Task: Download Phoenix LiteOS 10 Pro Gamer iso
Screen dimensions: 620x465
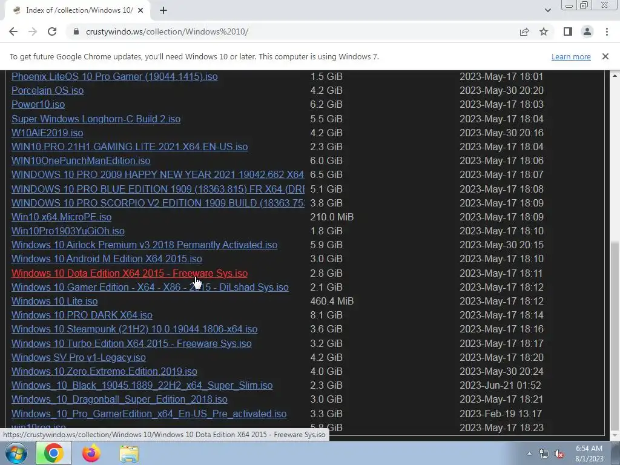Action: [114, 76]
